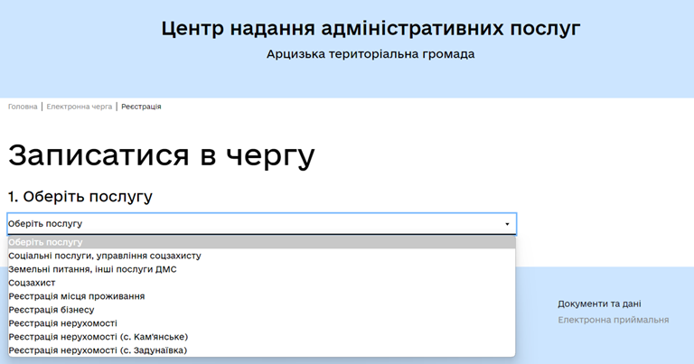Click the 'Оберіть послугу' service combo box
The width and height of the screenshot is (694, 364).
click(261, 224)
